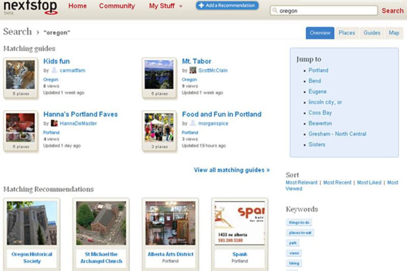407x271 pixels.
Task: Jump to Coos Bay
Action: (320, 113)
